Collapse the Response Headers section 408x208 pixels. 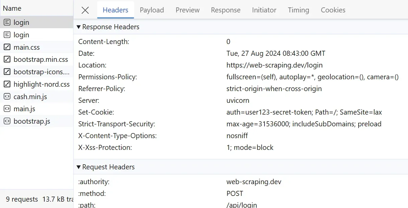[x=79, y=27]
